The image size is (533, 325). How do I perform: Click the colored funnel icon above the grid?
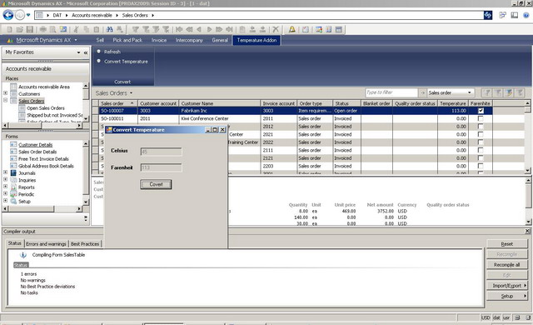pyautogui.click(x=509, y=92)
